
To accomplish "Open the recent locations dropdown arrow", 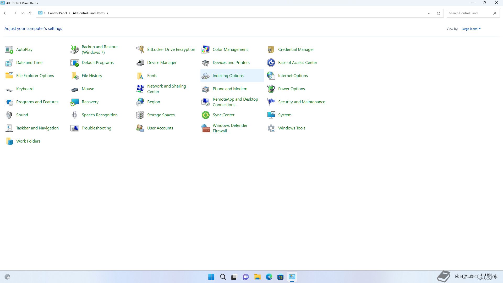I will click(x=23, y=13).
